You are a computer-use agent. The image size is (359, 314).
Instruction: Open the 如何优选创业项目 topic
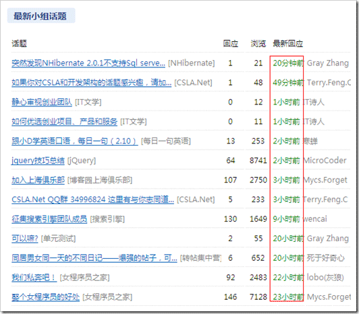tap(65, 121)
